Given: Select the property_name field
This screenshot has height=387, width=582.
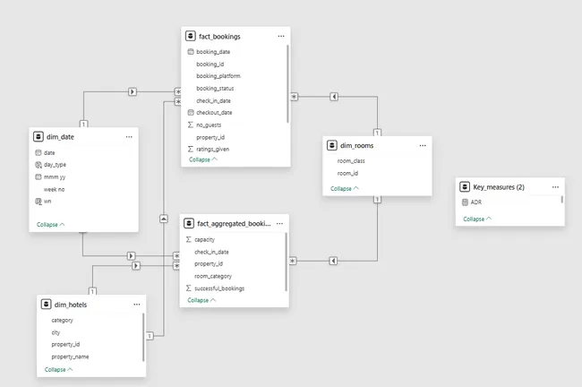Looking at the screenshot, I should pyautogui.click(x=70, y=357).
